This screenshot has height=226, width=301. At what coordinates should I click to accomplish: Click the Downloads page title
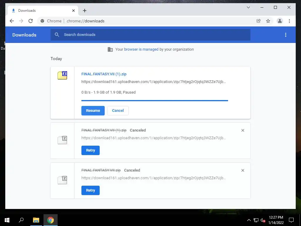coord(24,35)
